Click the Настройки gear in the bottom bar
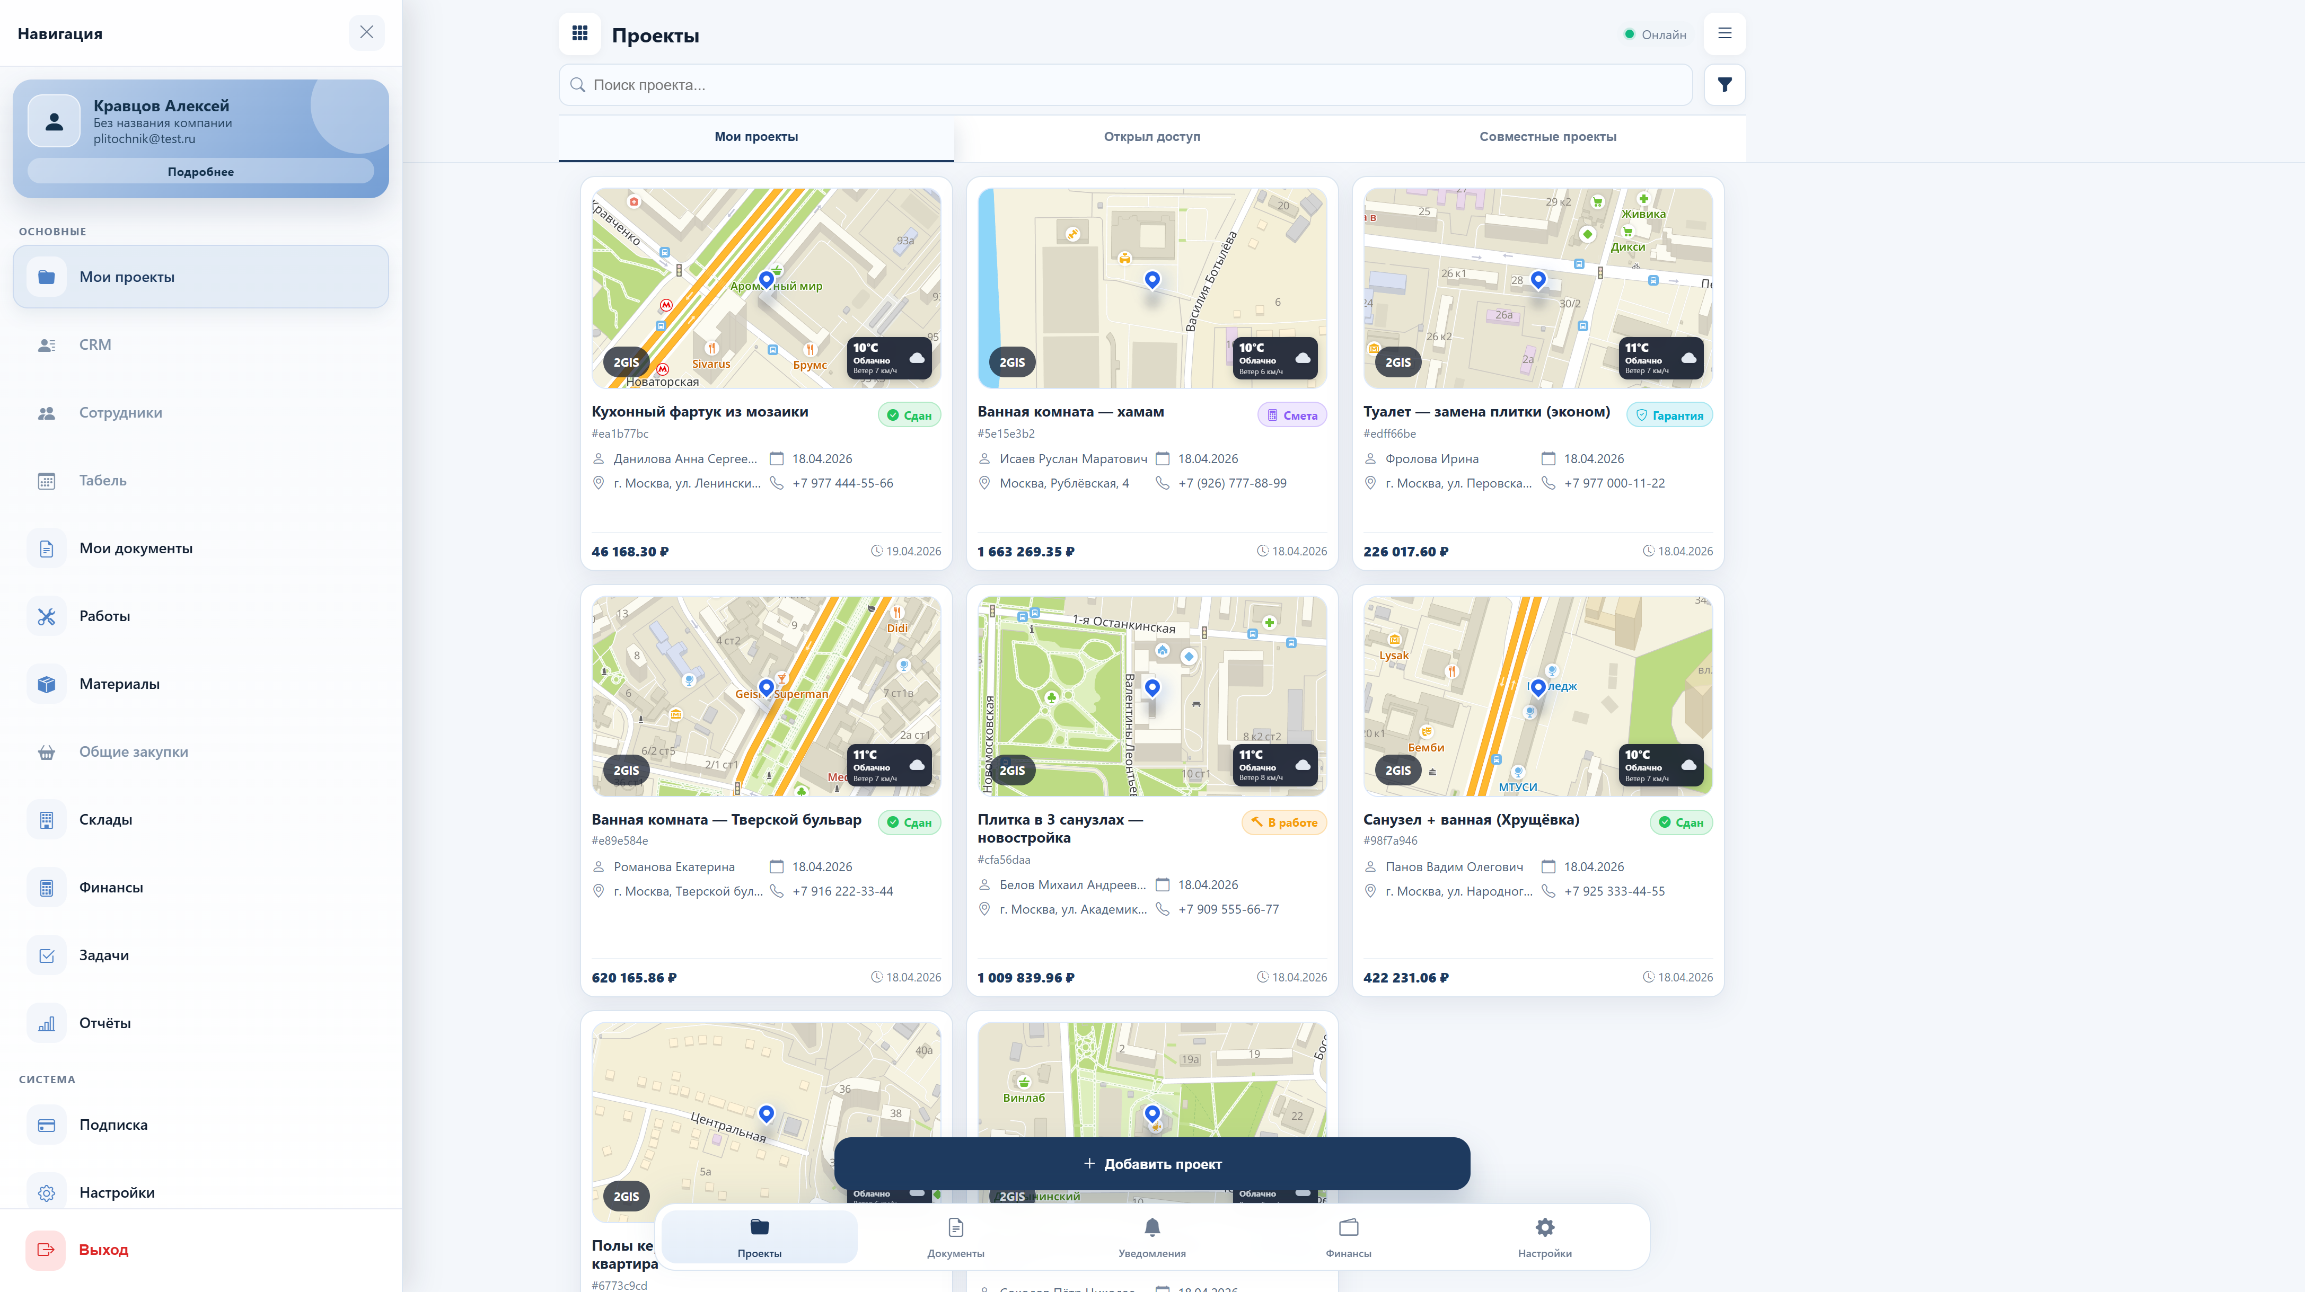This screenshot has width=2305, height=1292. 1544,1236
